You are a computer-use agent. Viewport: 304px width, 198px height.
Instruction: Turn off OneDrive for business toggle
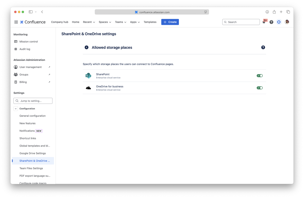[259, 88]
